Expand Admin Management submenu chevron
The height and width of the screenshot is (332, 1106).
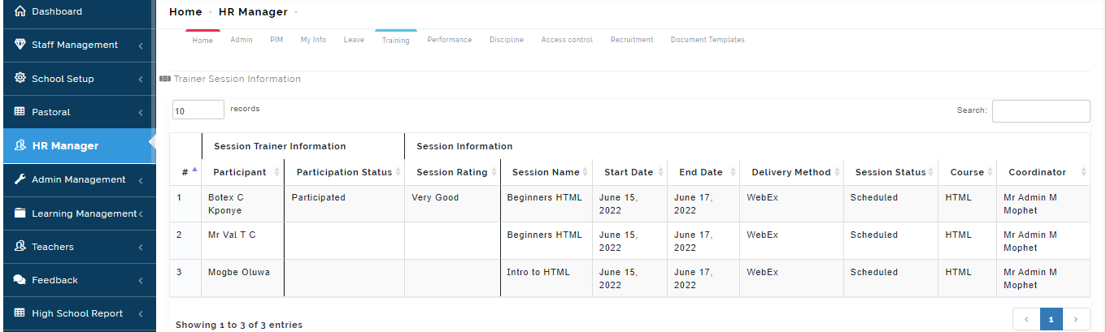click(141, 180)
